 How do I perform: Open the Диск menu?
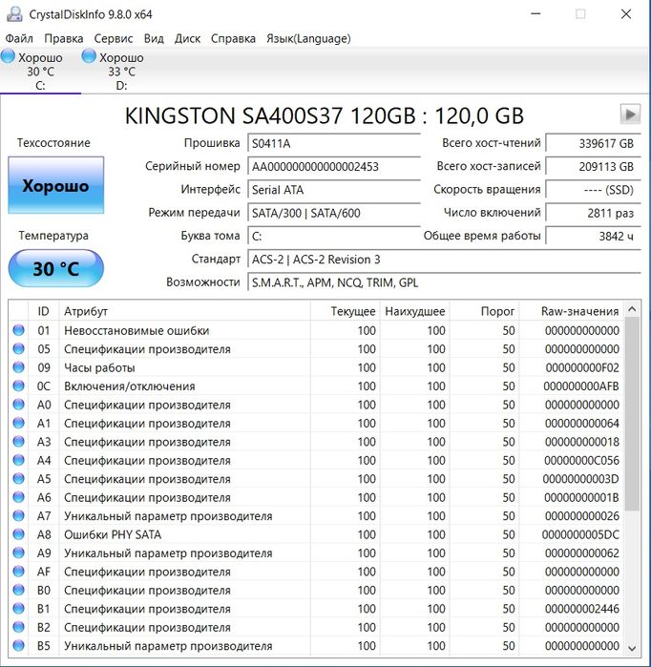point(187,39)
